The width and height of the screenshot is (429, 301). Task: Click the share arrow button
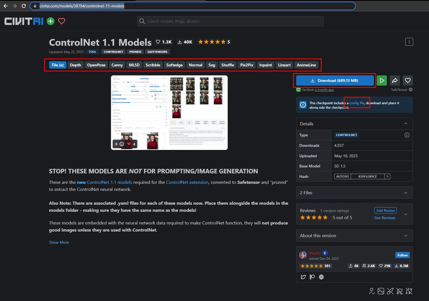395,80
